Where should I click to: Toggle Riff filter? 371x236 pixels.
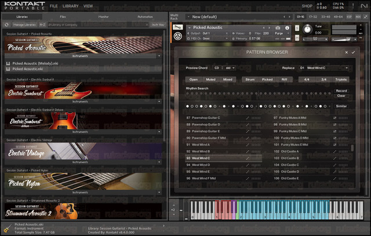(284, 79)
